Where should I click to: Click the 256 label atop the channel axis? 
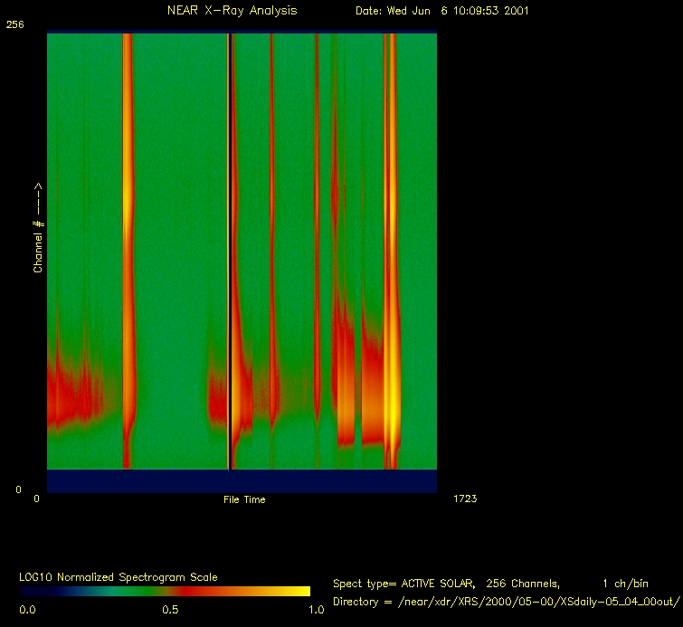[x=14, y=25]
